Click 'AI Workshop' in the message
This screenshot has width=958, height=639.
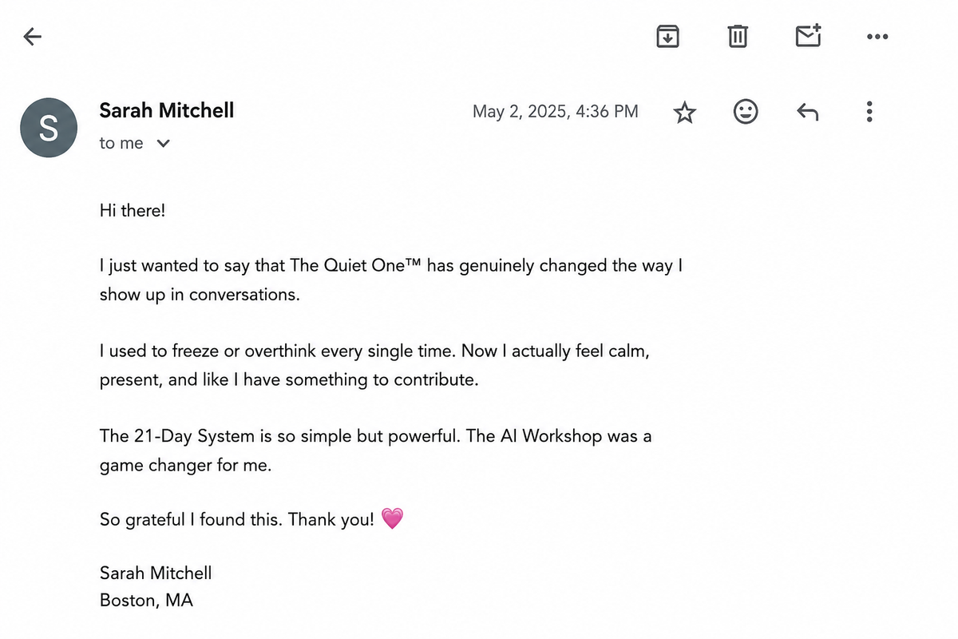pyautogui.click(x=551, y=436)
